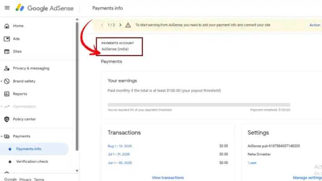Select Payments info submenu item

coord(34,149)
